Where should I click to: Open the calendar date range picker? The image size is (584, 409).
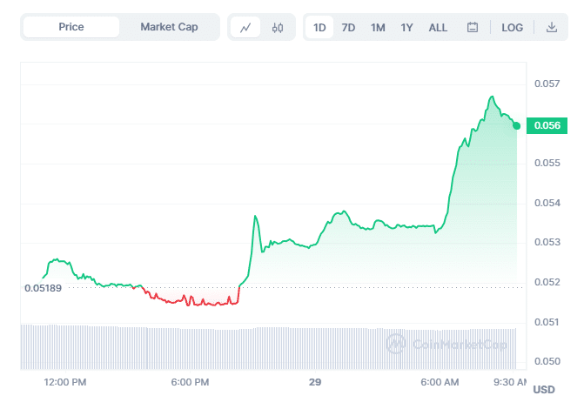(x=473, y=27)
